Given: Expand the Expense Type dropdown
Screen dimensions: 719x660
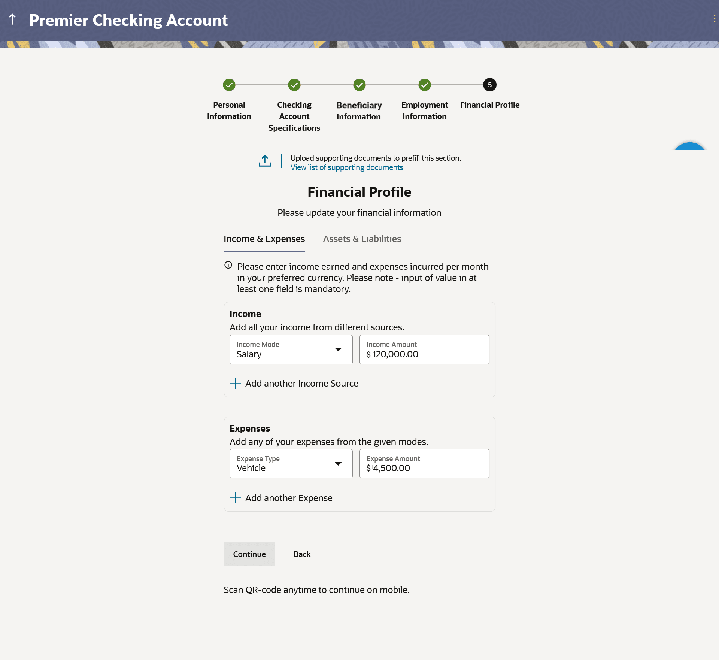Looking at the screenshot, I should (x=338, y=464).
